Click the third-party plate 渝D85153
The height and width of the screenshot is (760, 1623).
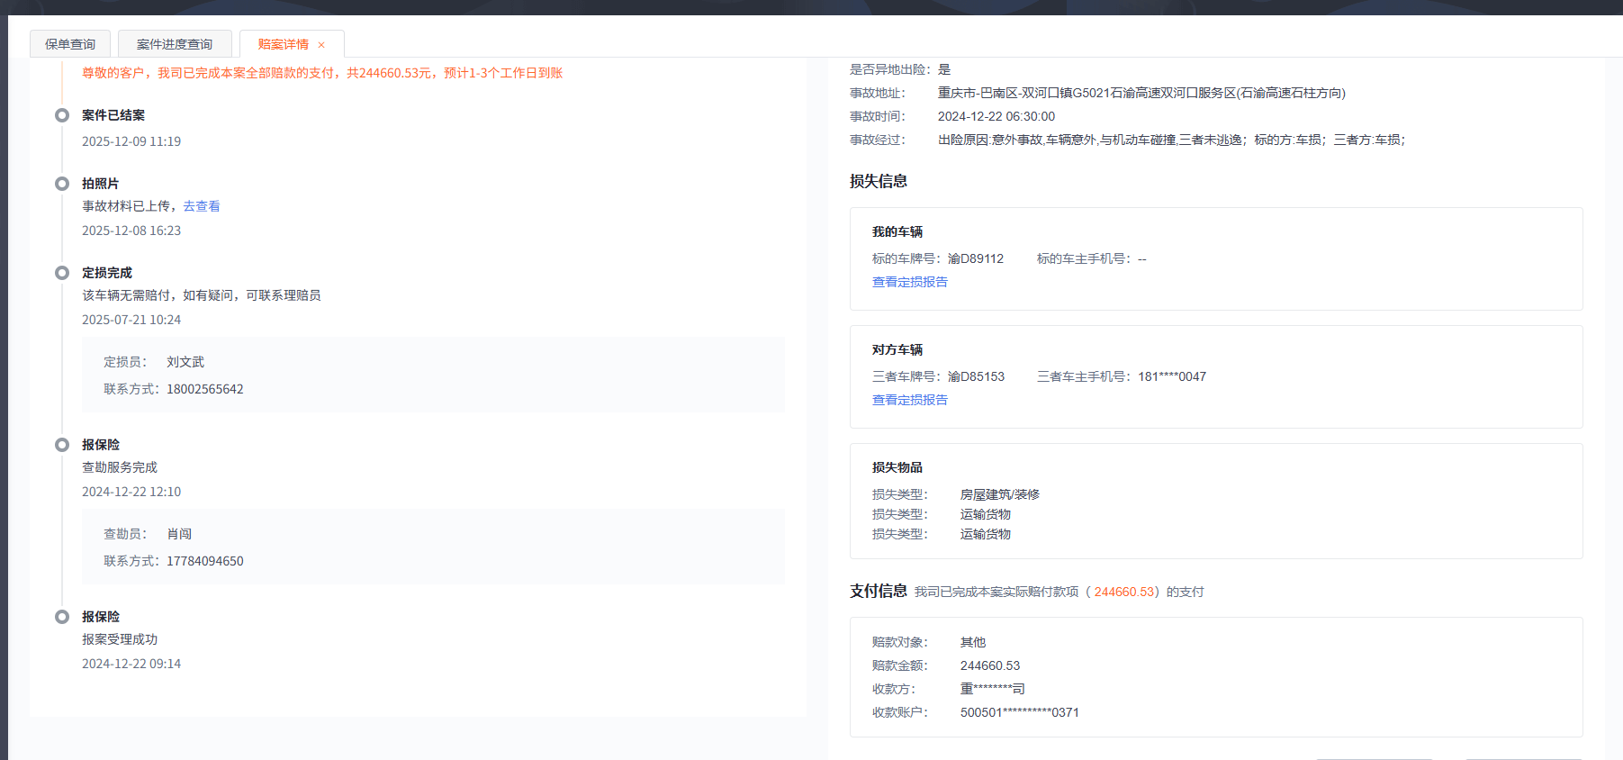976,376
